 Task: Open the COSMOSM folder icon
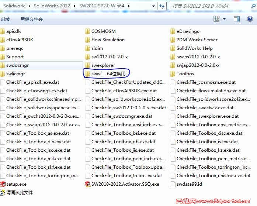(x=87, y=31)
